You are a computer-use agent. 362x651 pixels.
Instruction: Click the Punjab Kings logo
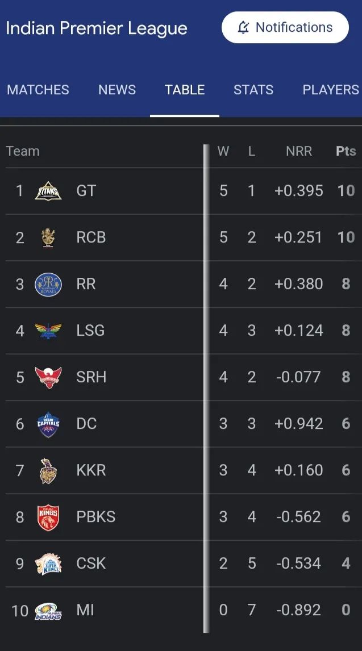click(x=48, y=518)
